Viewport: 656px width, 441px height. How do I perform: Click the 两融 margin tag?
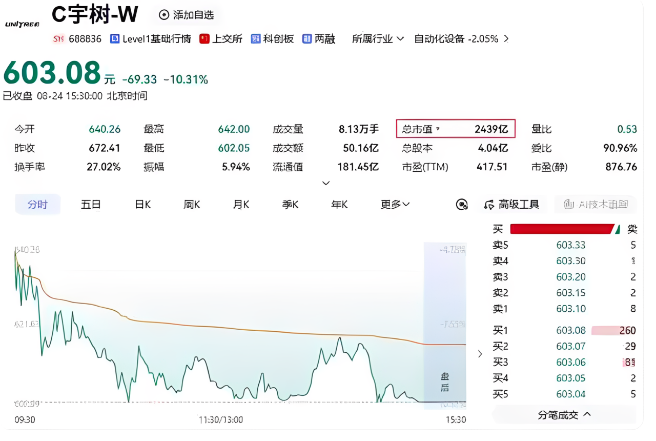pyautogui.click(x=319, y=39)
